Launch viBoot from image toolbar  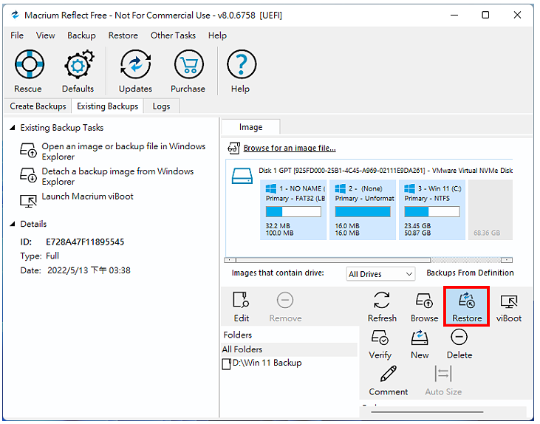(x=509, y=307)
